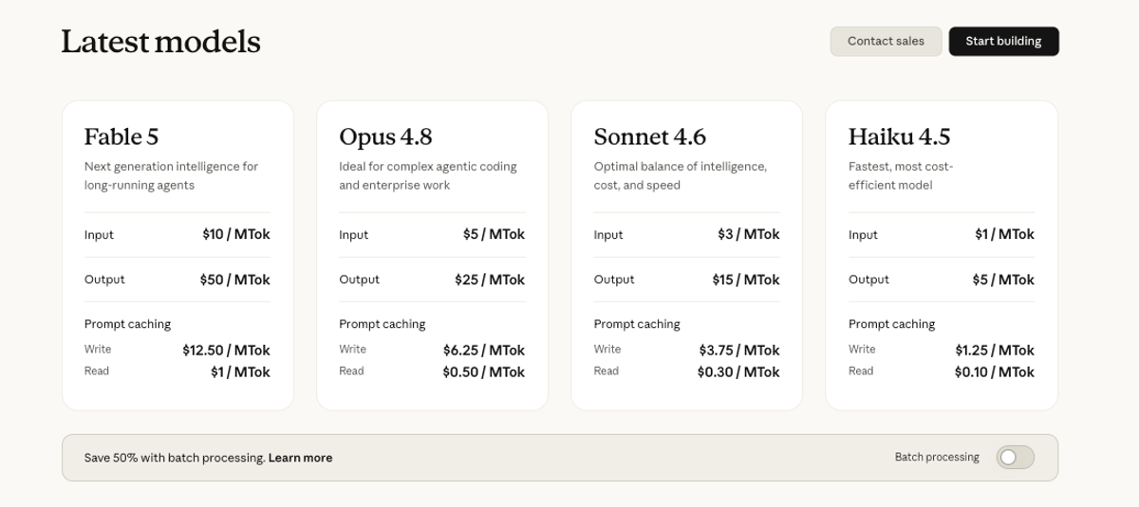Select Opus 4.8 cache read $0.50 / MTok

pos(483,371)
